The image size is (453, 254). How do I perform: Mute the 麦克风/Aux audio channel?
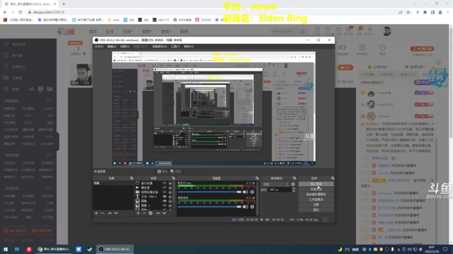pos(245,192)
